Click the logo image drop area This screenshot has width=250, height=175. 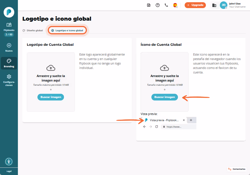(51, 82)
